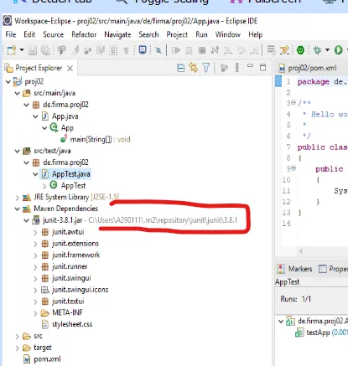
Task: Expand the META-INF folder
Action: (35, 313)
